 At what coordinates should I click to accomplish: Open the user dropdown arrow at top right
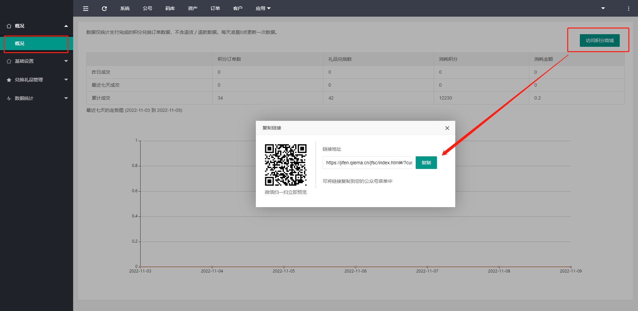coord(603,8)
